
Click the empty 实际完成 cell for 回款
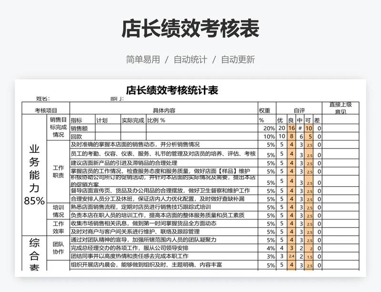coord(133,136)
